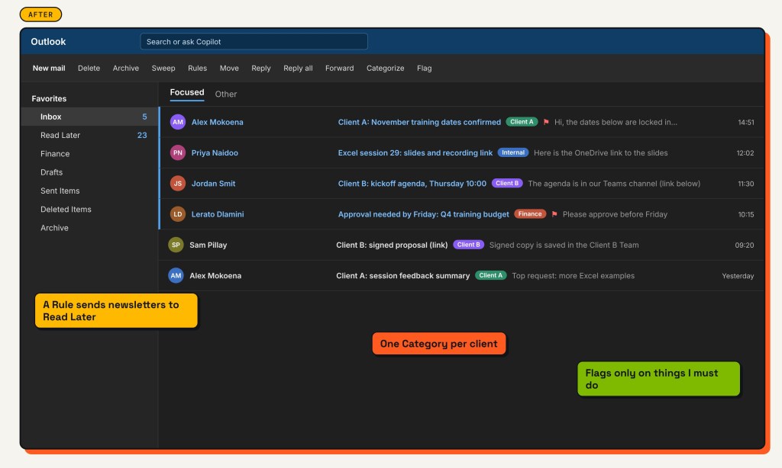Click the Inbox unread count 5

[144, 117]
